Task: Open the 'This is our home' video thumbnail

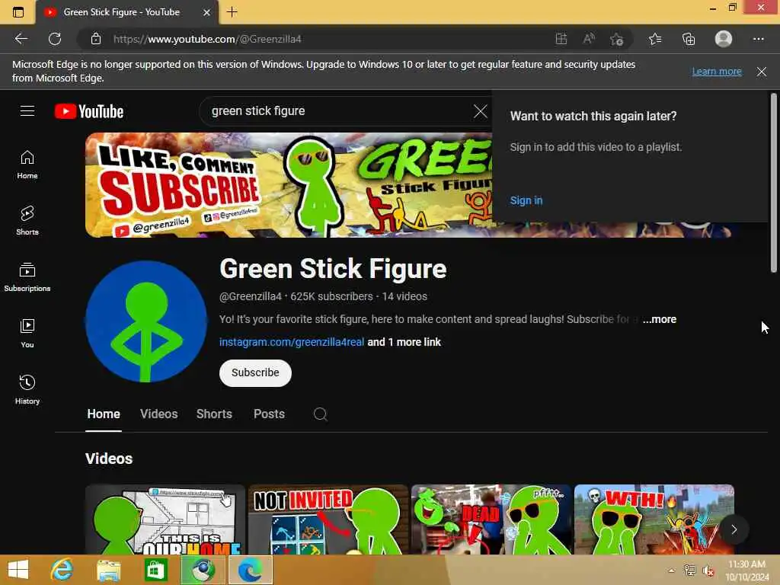Action: pos(165,519)
